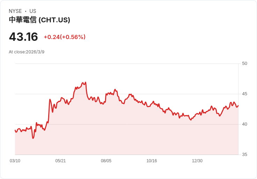This screenshot has width=257, height=179.
Task: Click the 中華電信 (CHT.US) stock title
Action: (x=39, y=20)
